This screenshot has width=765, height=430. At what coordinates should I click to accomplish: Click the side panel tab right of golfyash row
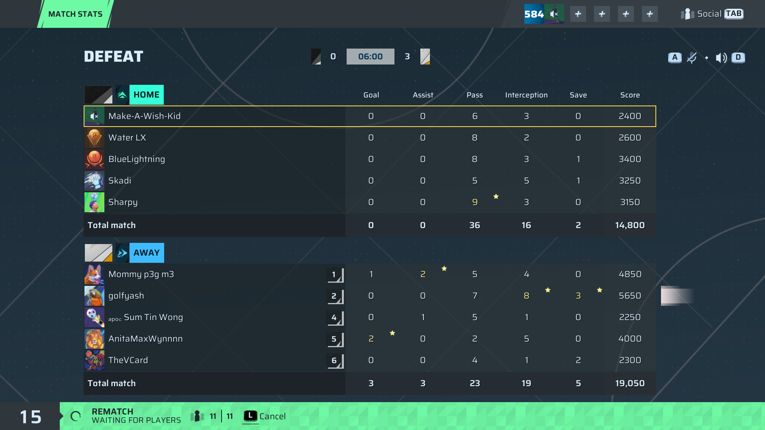pos(677,296)
